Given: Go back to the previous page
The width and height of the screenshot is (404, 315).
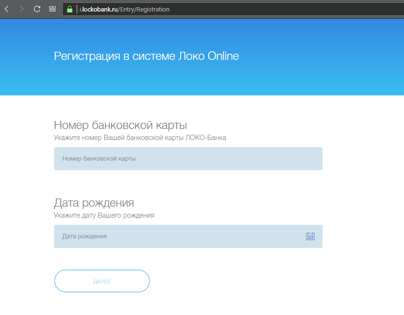Looking at the screenshot, I should point(7,9).
